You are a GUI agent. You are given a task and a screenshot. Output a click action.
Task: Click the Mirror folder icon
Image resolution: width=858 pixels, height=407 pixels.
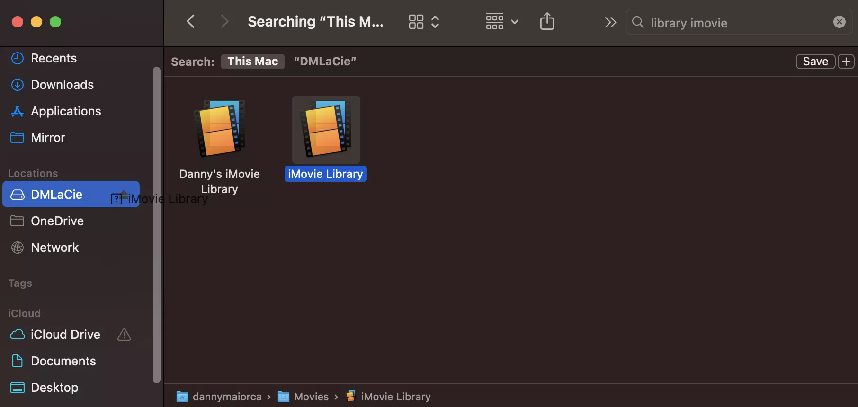[18, 138]
